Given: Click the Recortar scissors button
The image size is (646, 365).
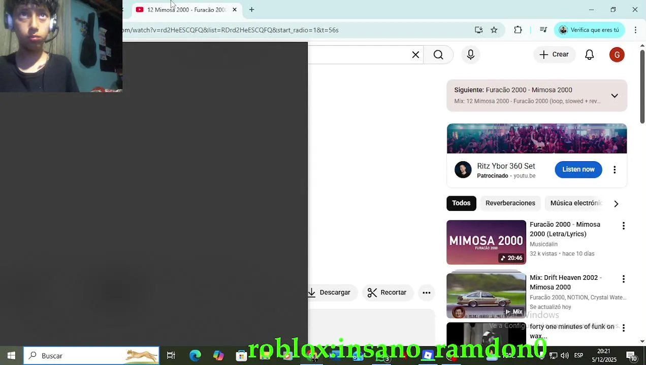Looking at the screenshot, I should [x=387, y=293].
